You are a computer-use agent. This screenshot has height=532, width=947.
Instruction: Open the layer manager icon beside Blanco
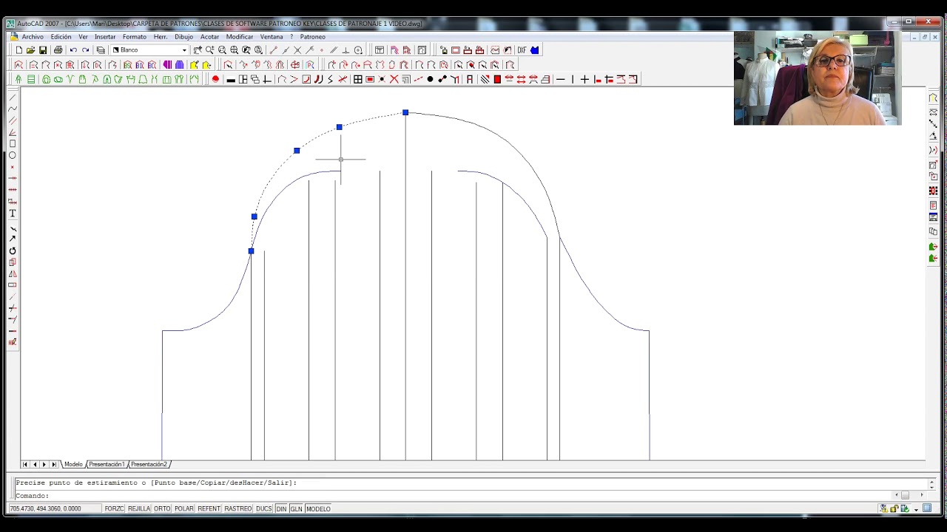point(101,50)
